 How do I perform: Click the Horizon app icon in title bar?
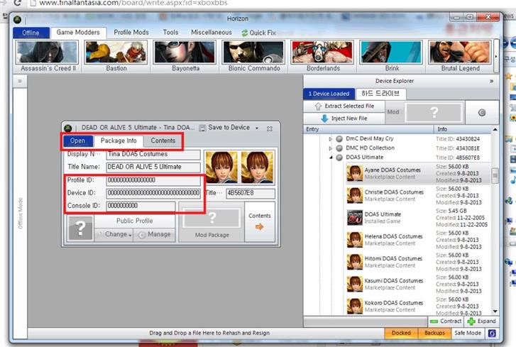pos(18,20)
